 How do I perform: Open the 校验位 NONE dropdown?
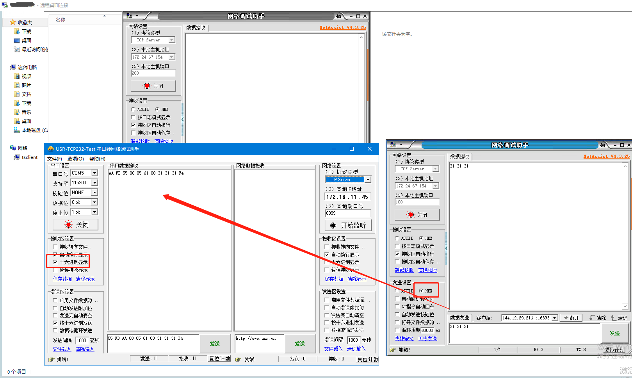(94, 193)
